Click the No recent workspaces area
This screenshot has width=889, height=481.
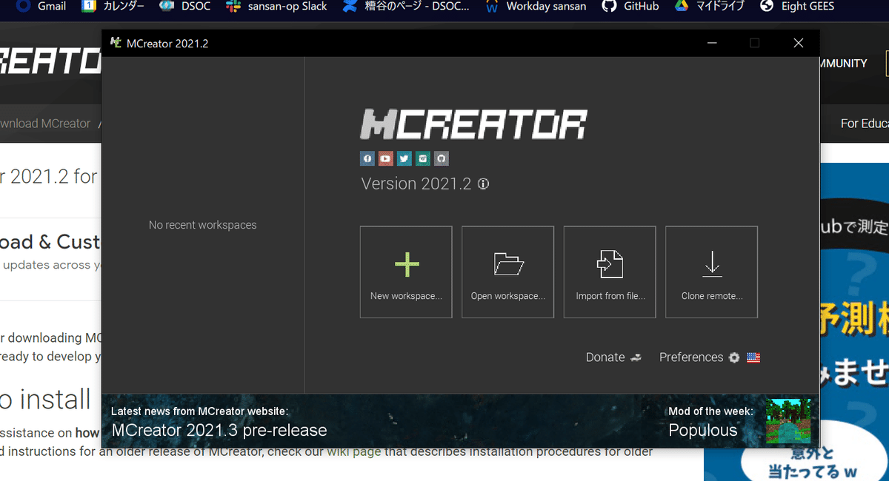pyautogui.click(x=202, y=224)
